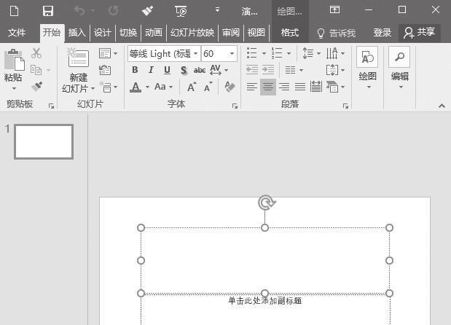Click the New document icon
This screenshot has height=325, width=451.
[14, 11]
